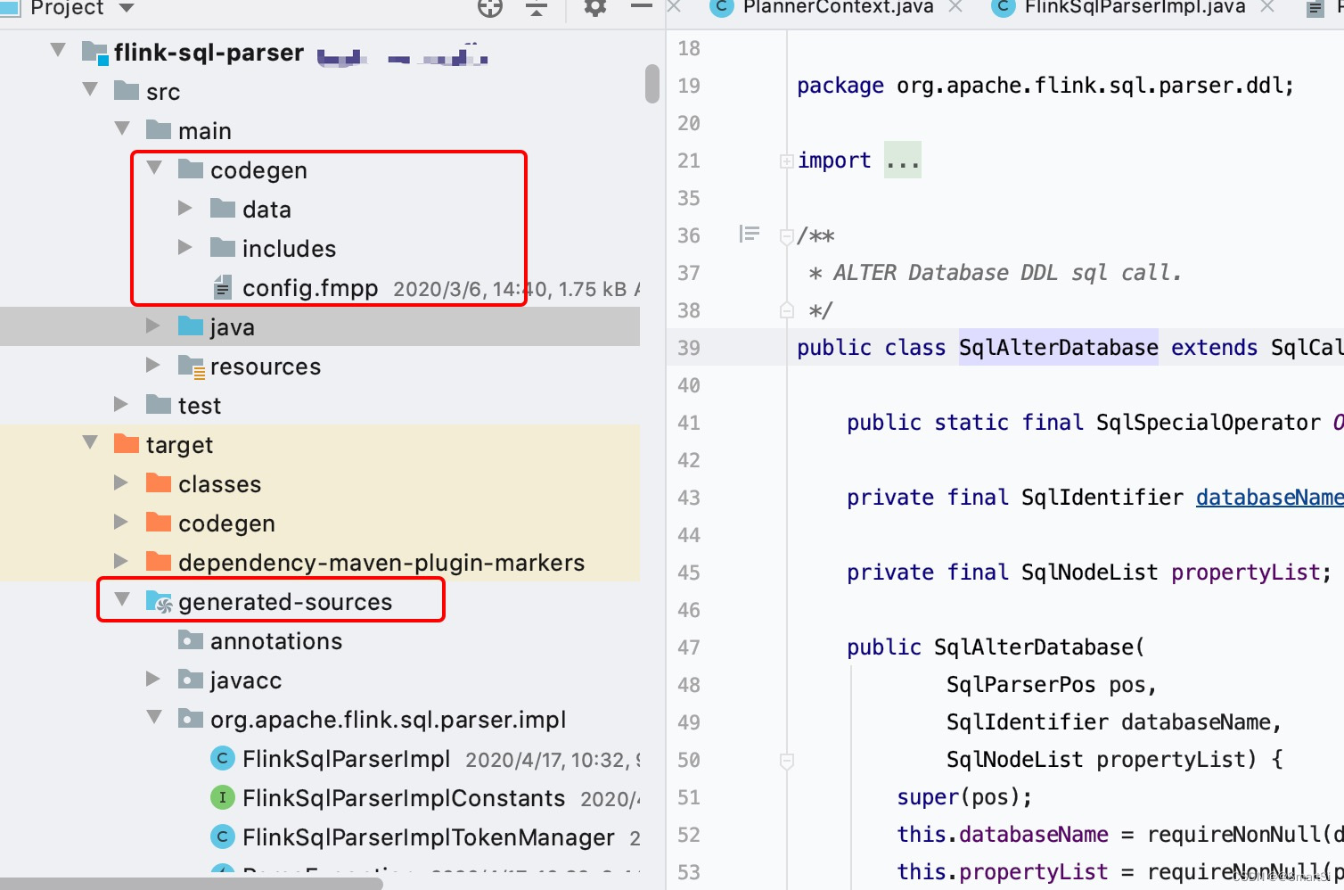1344x890 pixels.
Task: Collapse the target folder arrow
Action: click(90, 442)
